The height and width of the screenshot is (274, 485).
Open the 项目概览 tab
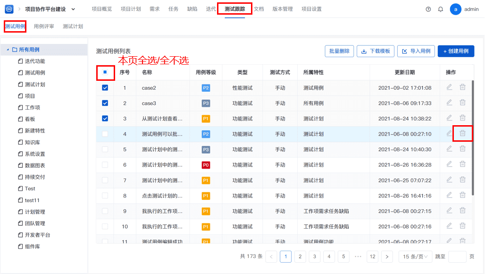point(102,9)
